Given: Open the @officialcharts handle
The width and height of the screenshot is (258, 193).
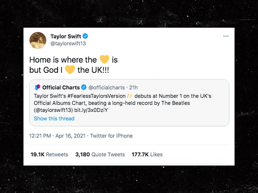Looking at the screenshot, I should pos(106,87).
